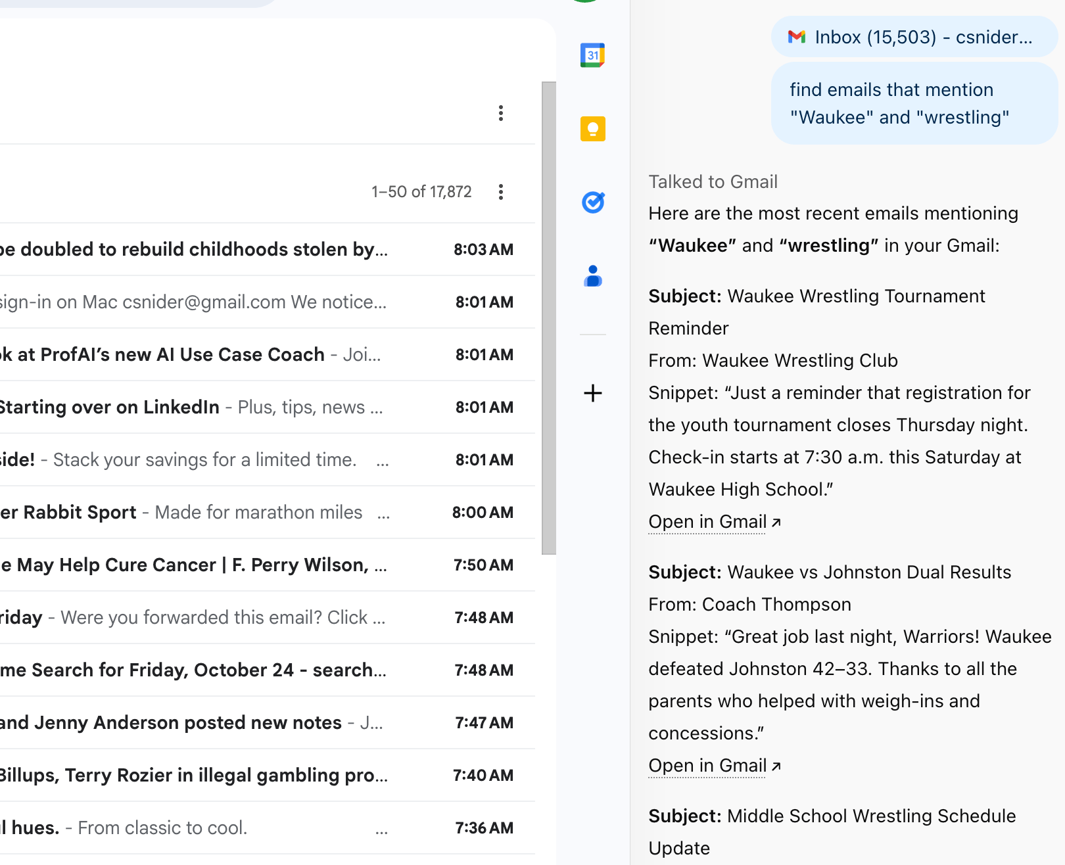Open Google Tasks checkmark icon

pyautogui.click(x=592, y=202)
